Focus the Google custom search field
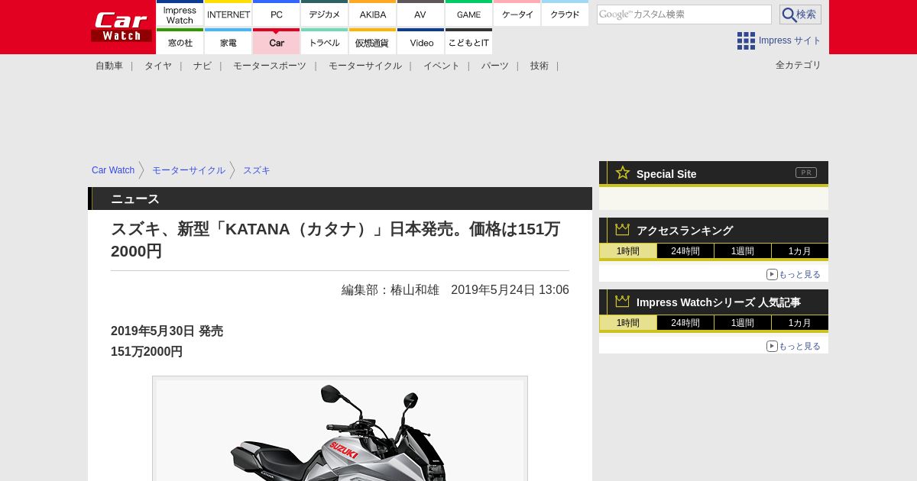 (684, 15)
